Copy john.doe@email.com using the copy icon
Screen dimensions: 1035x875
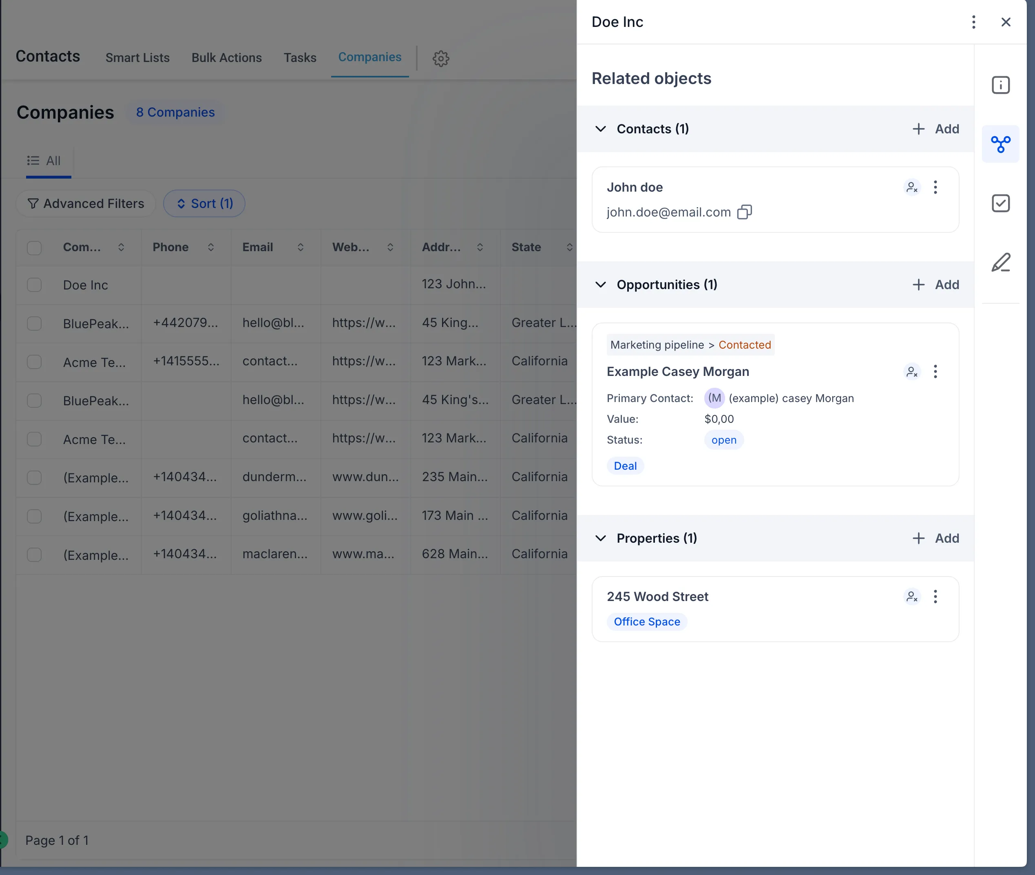click(744, 212)
